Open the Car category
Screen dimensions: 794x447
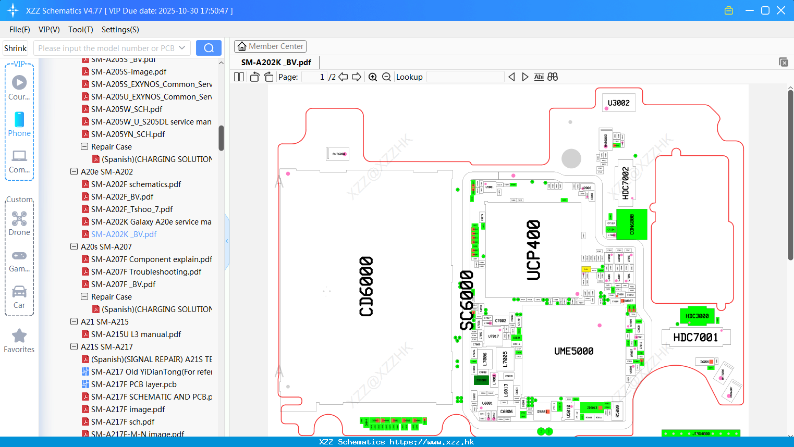pos(19,297)
